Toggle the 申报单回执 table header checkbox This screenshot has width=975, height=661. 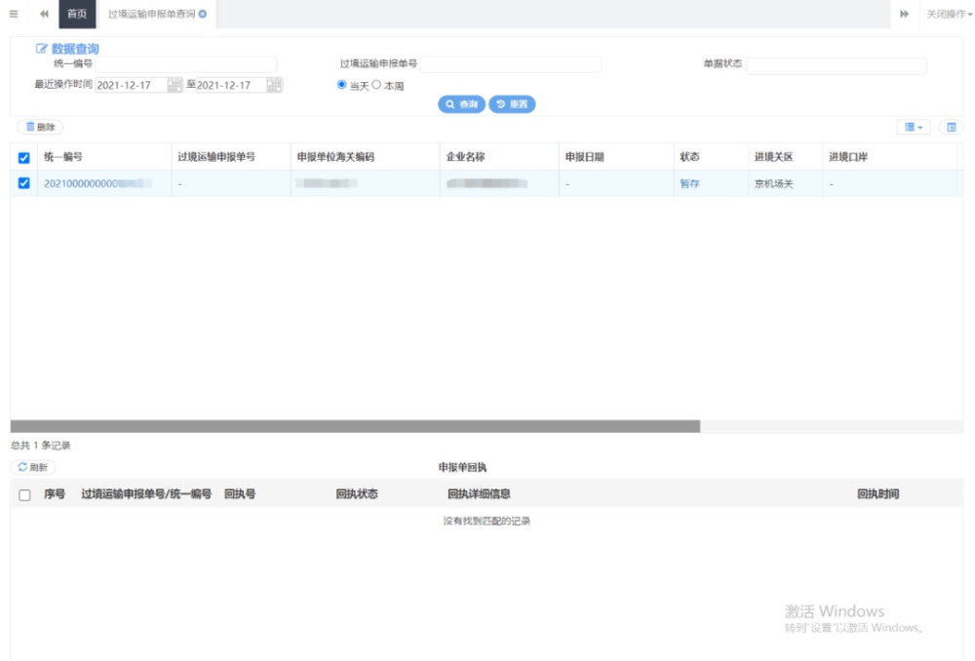pos(24,495)
